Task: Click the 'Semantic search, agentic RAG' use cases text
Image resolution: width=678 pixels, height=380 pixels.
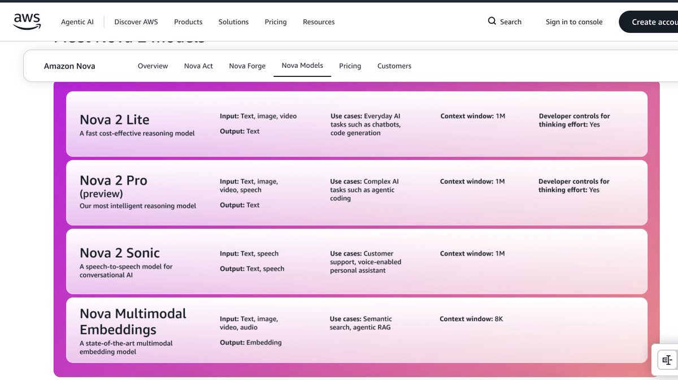Action: (361, 323)
